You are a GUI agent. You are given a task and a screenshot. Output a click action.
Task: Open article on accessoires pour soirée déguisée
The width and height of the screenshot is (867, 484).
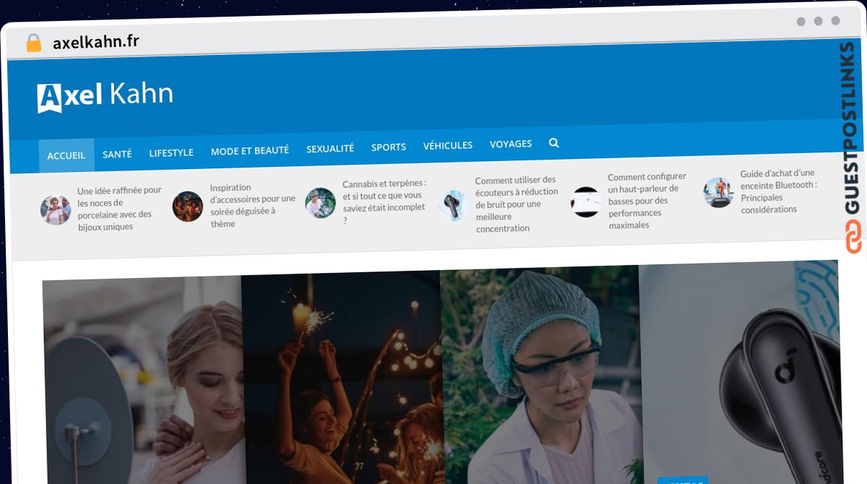click(253, 205)
